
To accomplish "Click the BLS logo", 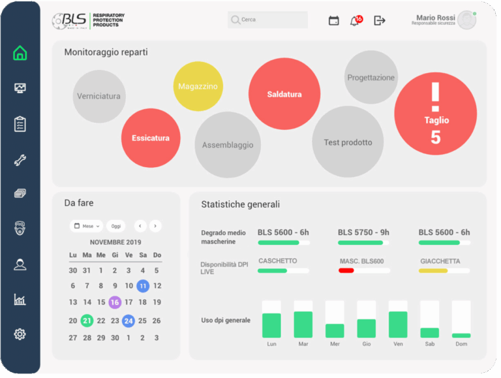I will tap(89, 20).
